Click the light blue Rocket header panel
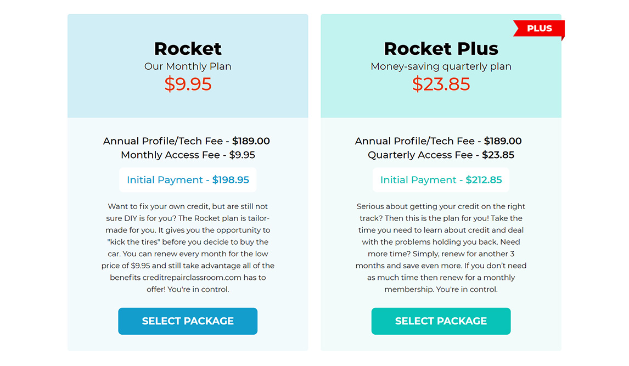The image size is (629, 366). coord(188,66)
